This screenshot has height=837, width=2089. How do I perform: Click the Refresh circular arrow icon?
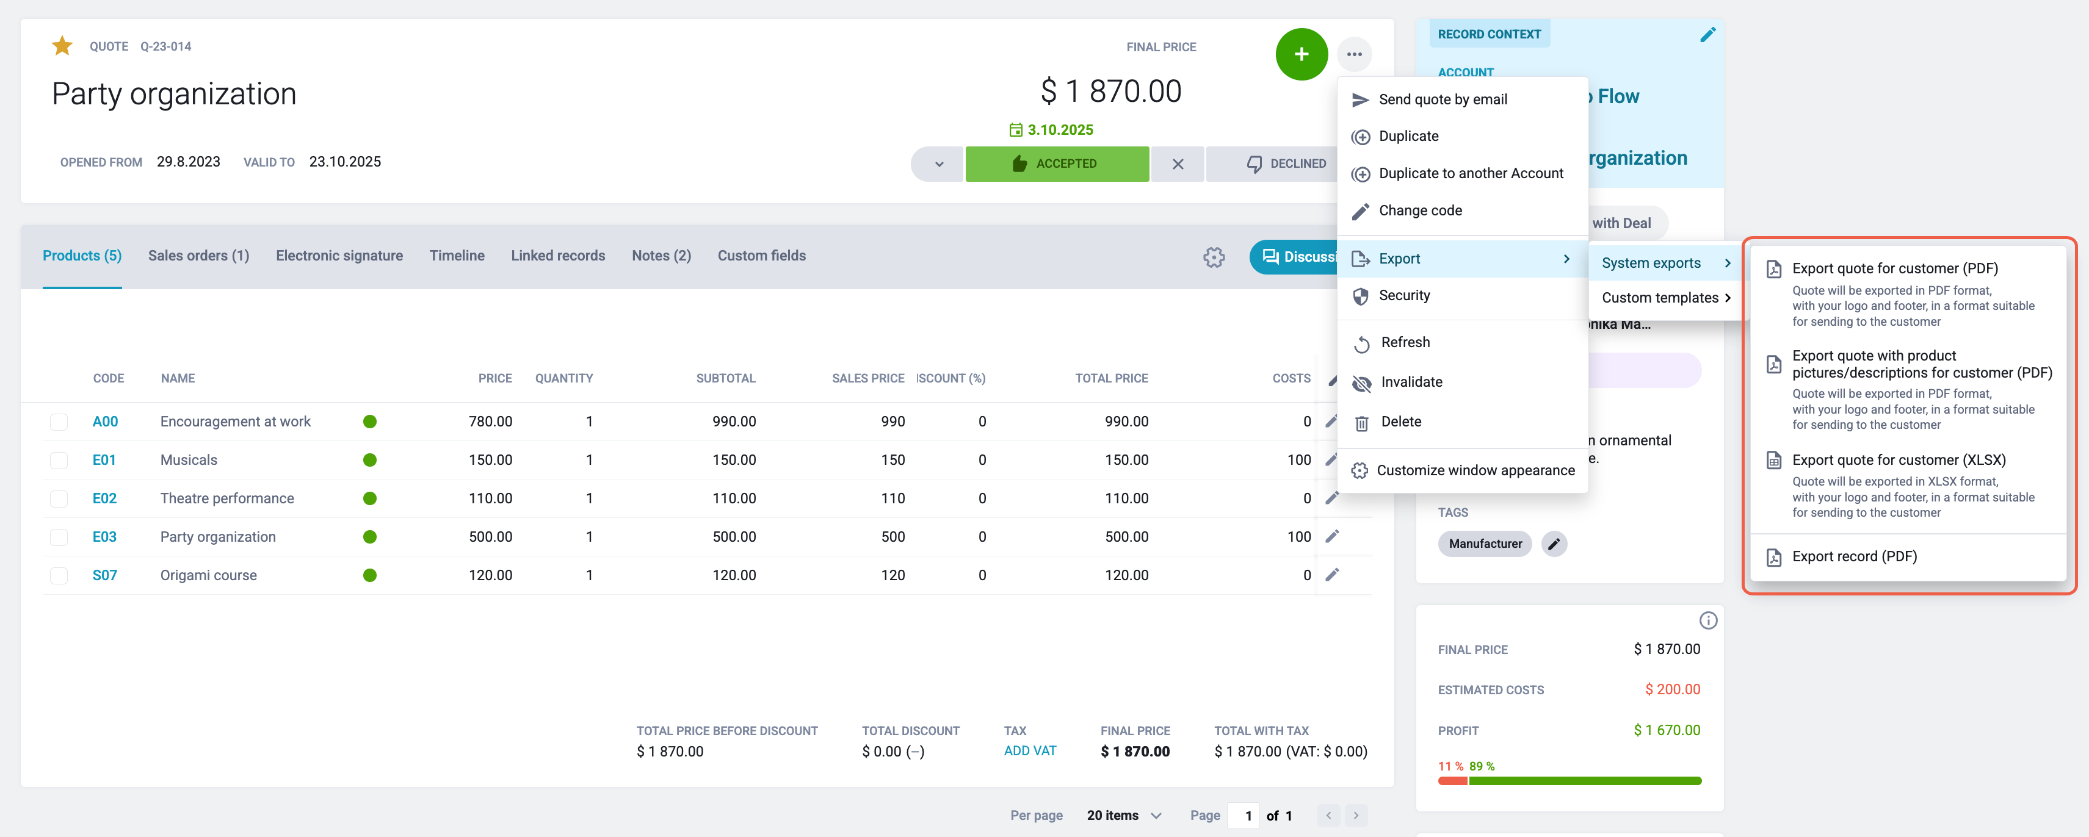1361,343
